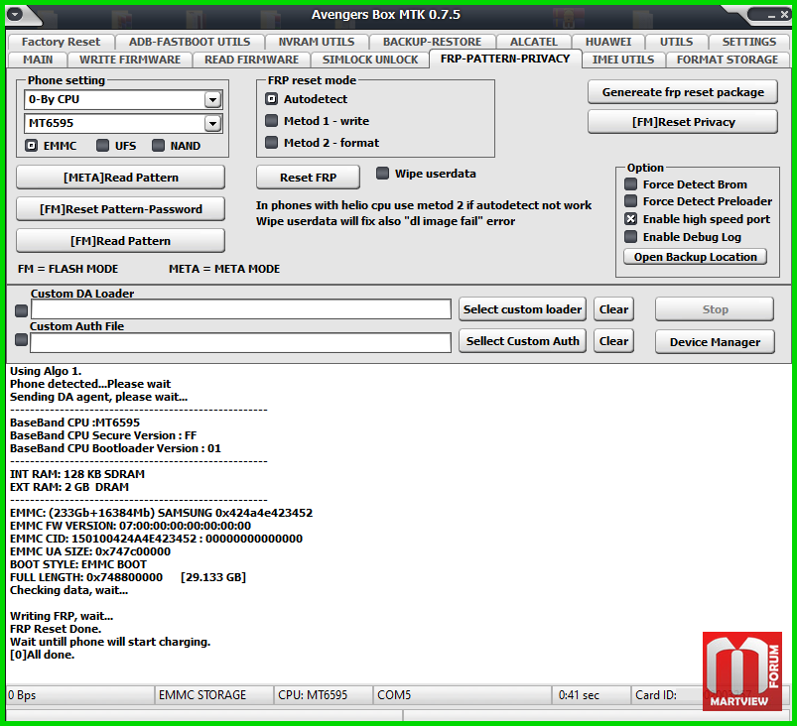The height and width of the screenshot is (726, 797).
Task: Click the Martview Forum logo
Action: click(x=741, y=670)
